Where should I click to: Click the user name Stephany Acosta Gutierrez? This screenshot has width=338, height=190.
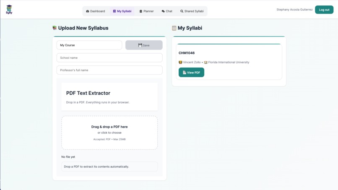[x=294, y=10]
